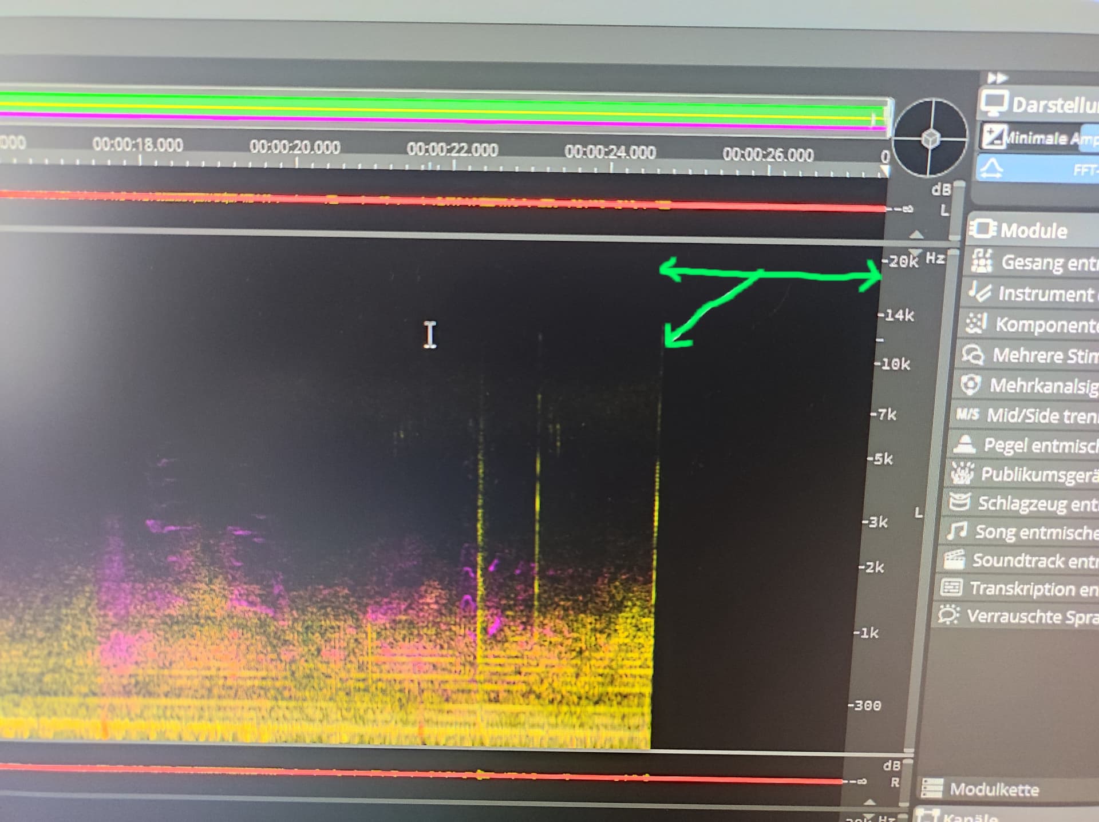Expand the Modulkette panel

click(1008, 789)
